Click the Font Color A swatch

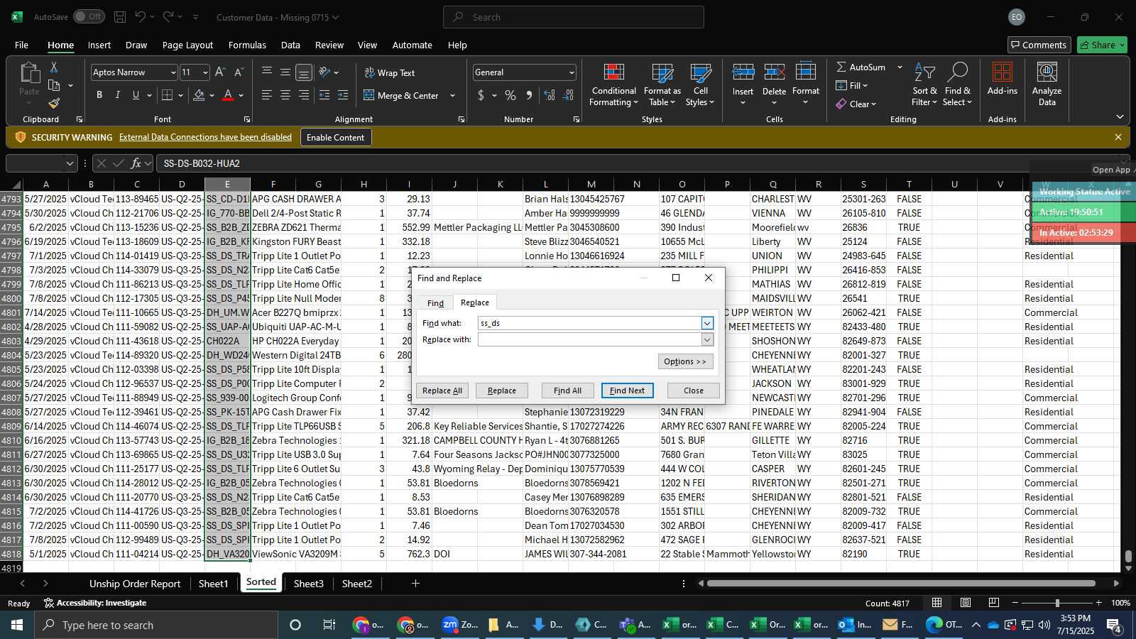[228, 95]
